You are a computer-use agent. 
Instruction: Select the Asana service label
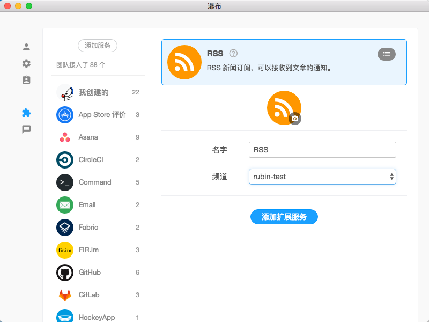pyautogui.click(x=88, y=137)
